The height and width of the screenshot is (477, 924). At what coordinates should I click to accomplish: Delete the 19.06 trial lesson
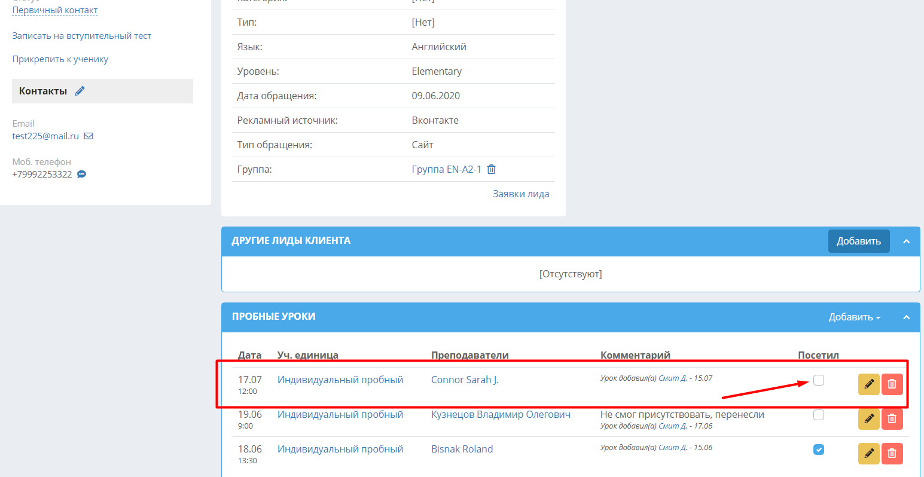892,419
